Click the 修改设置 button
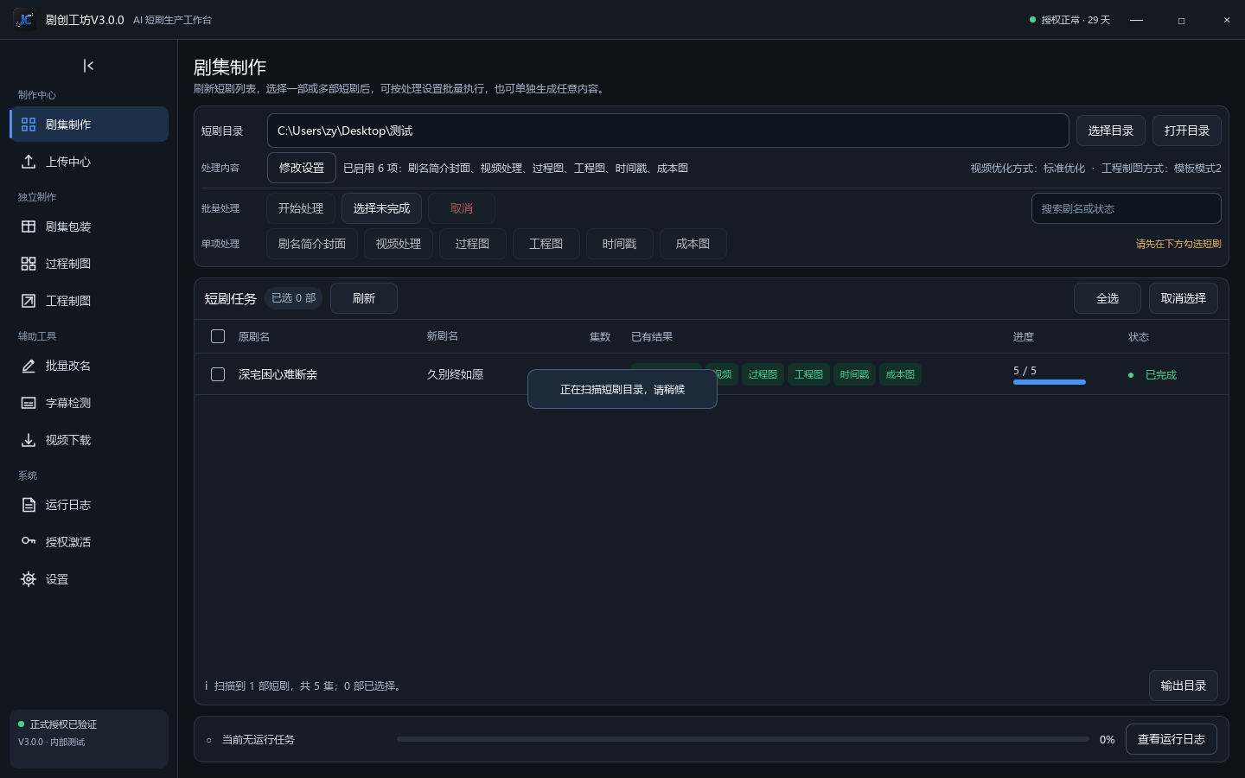This screenshot has width=1245, height=778. [x=302, y=168]
